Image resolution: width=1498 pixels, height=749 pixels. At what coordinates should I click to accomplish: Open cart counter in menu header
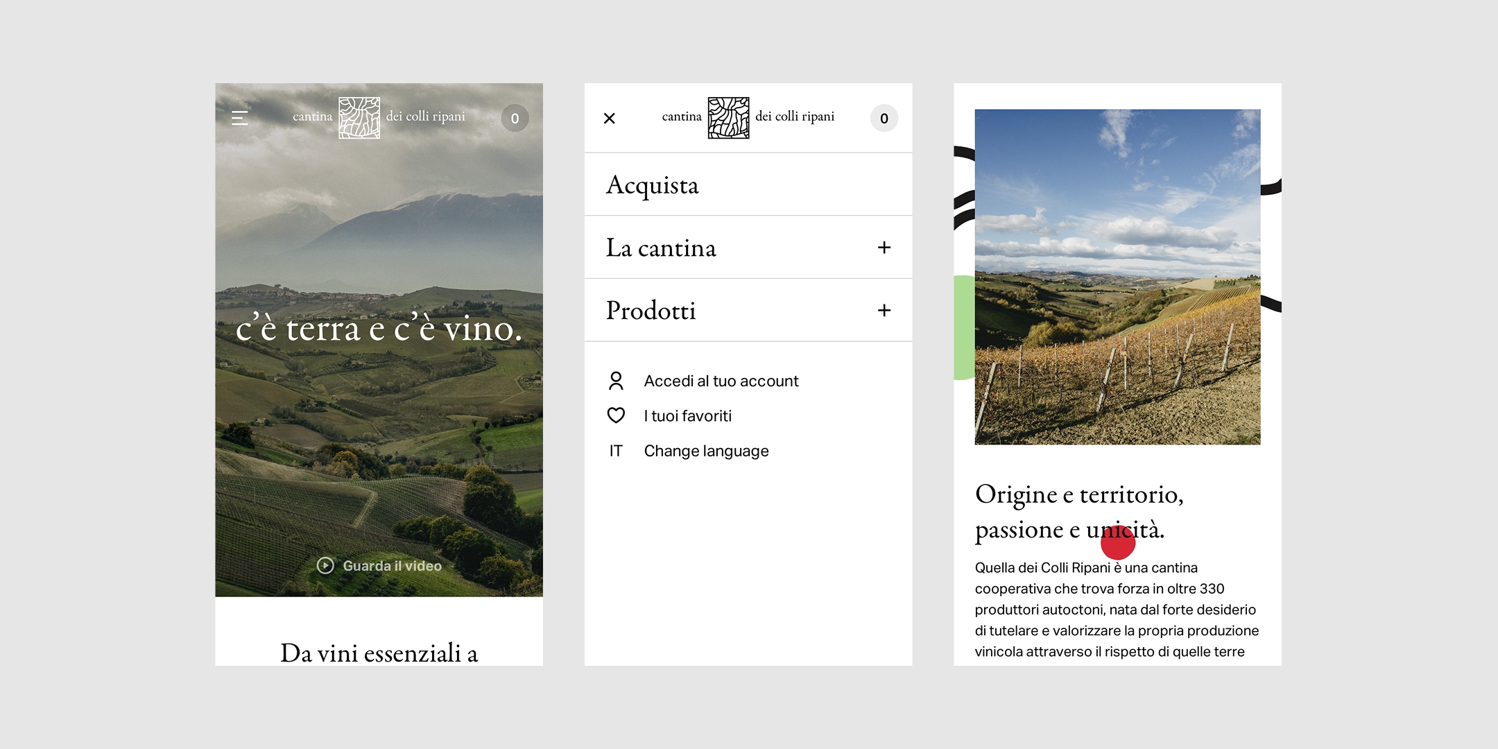coord(884,119)
